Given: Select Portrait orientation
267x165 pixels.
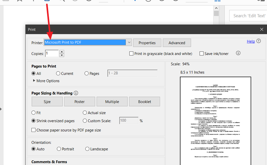Looking at the screenshot, I should (x=59, y=149).
